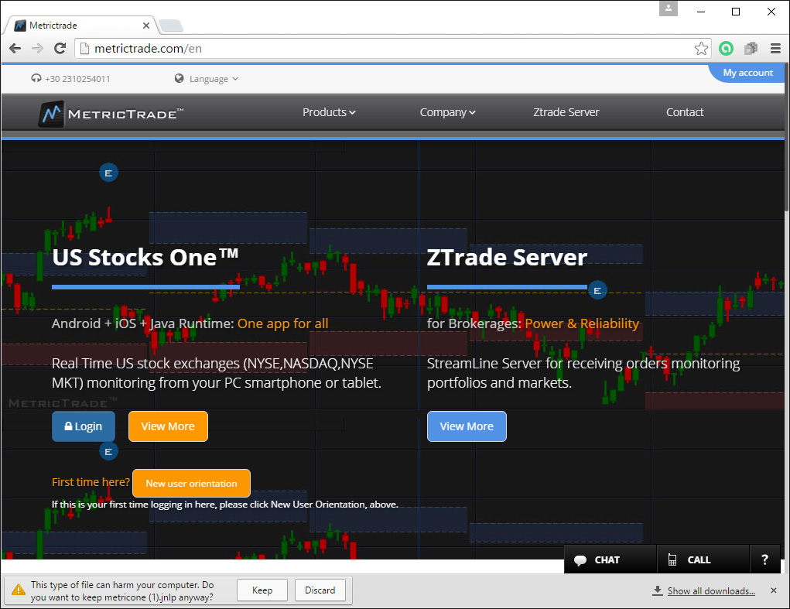Click the download warning triangle icon
790x609 pixels.
[18, 590]
